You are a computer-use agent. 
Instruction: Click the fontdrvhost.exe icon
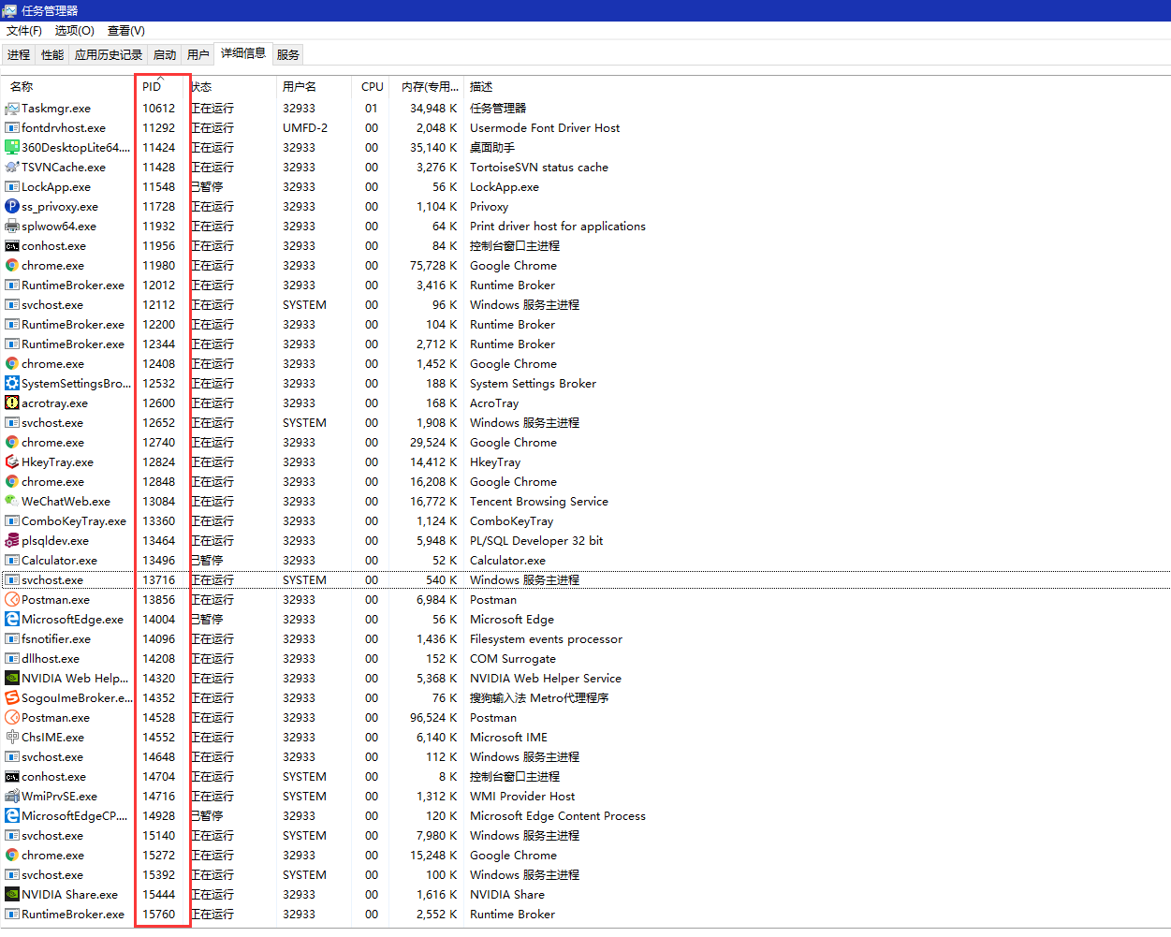pos(12,128)
